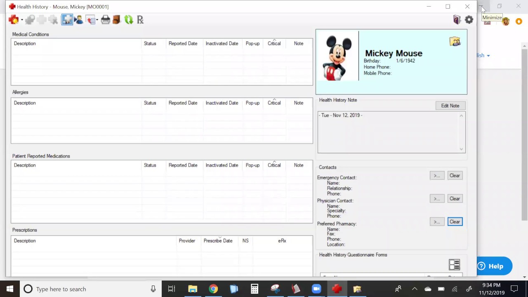Screen dimensions: 528x297
Task: Sort Medical Conditions by Critical column
Action: [274, 43]
